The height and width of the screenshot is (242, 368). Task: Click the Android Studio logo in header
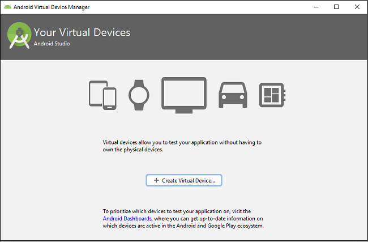pos(19,36)
